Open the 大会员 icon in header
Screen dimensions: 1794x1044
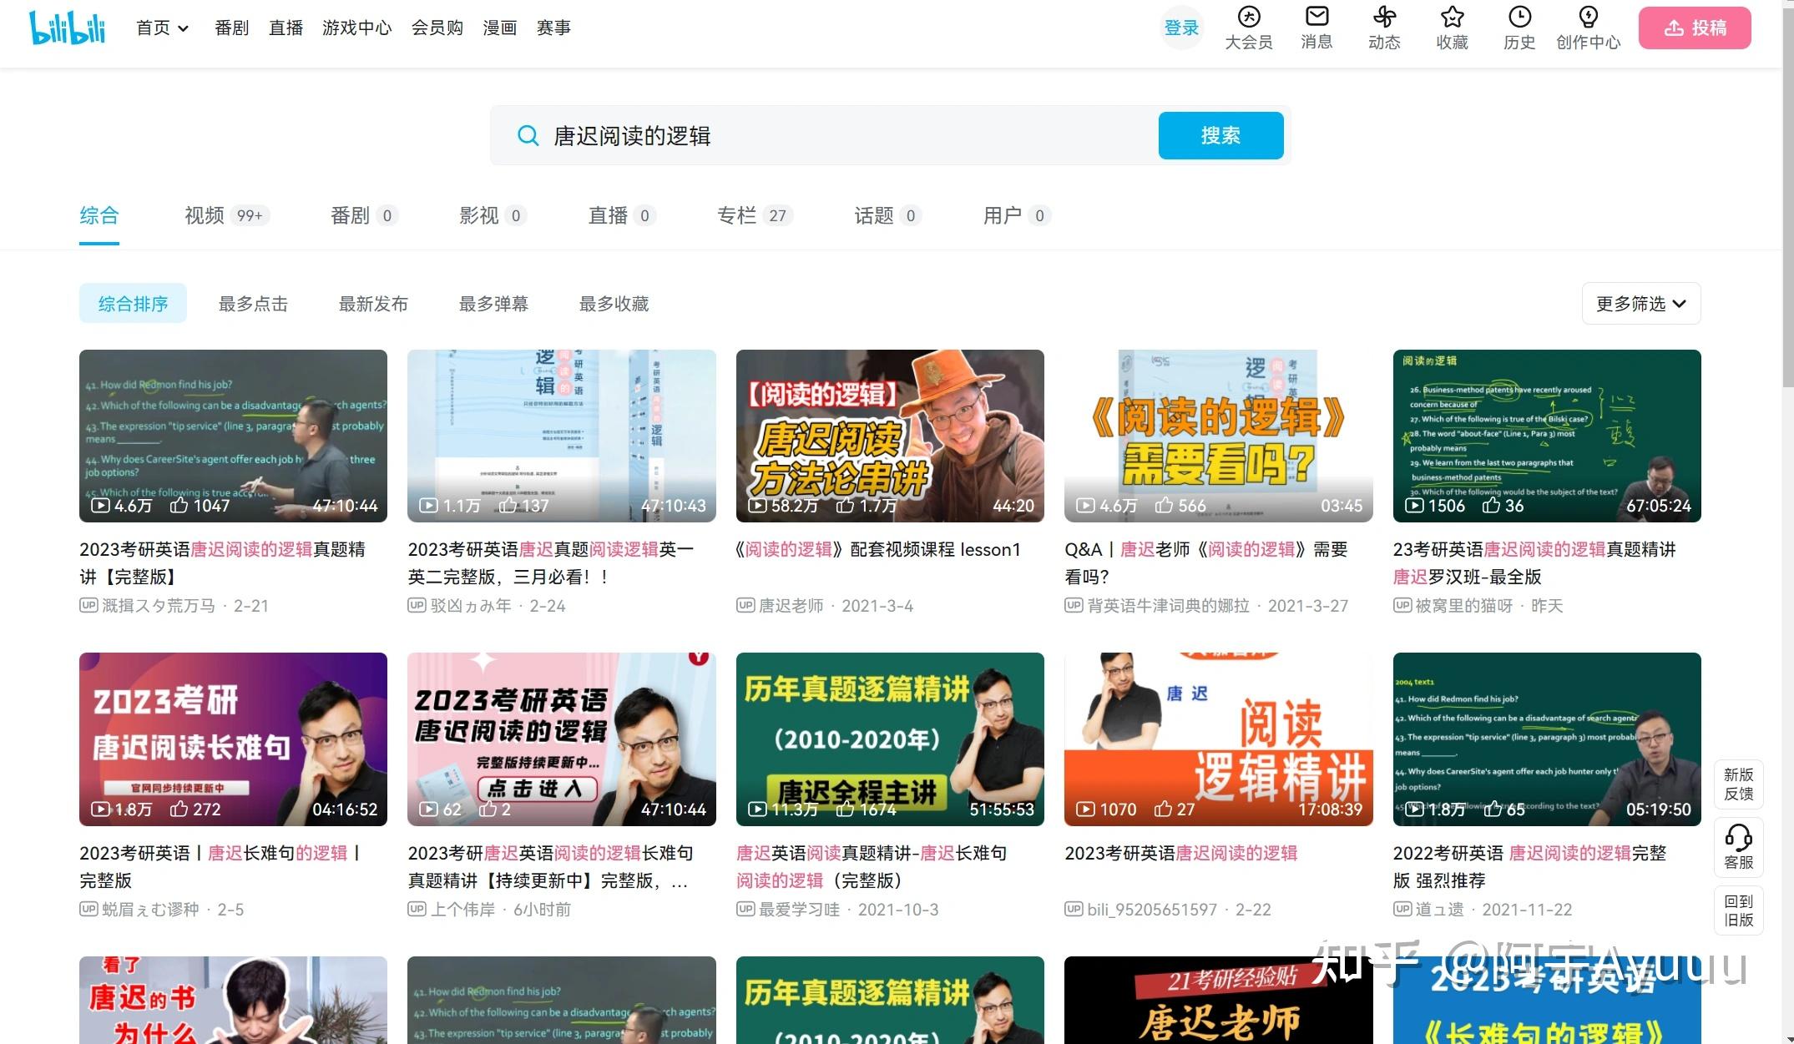(x=1248, y=28)
